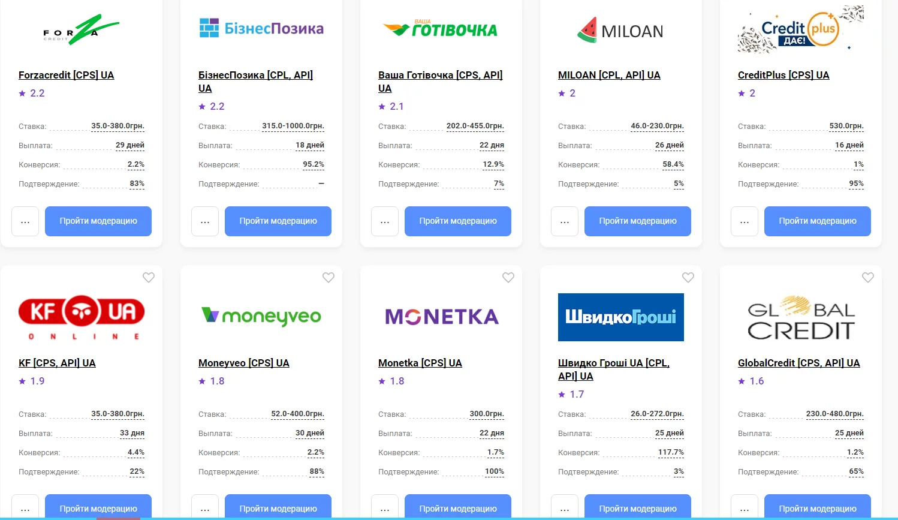
Task: Select the KF UA Online logo
Action: (x=82, y=317)
